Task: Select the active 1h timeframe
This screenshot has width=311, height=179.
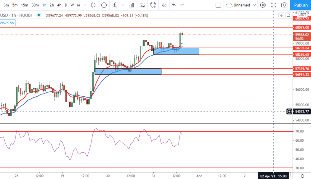Action: 44,5
